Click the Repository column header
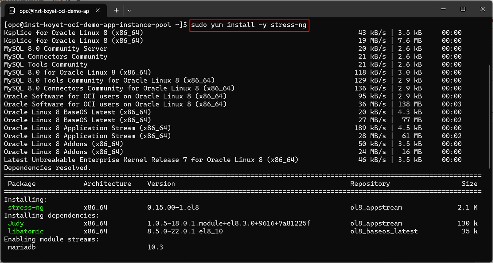The image size is (493, 263). click(370, 184)
